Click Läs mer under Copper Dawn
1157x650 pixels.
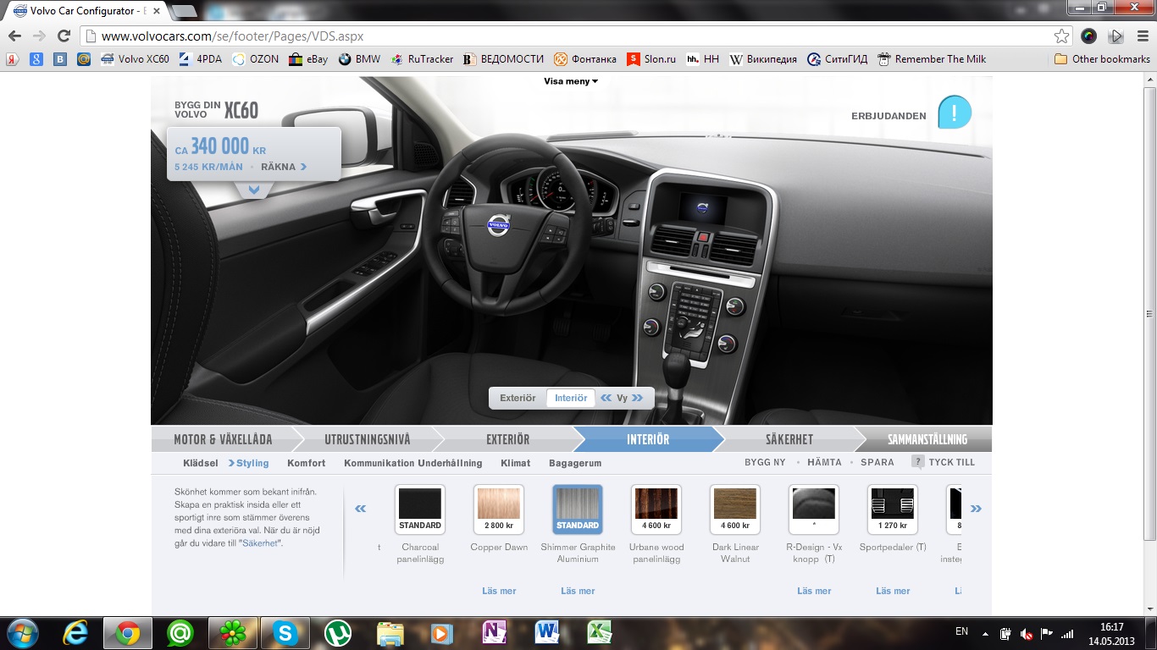coord(499,591)
